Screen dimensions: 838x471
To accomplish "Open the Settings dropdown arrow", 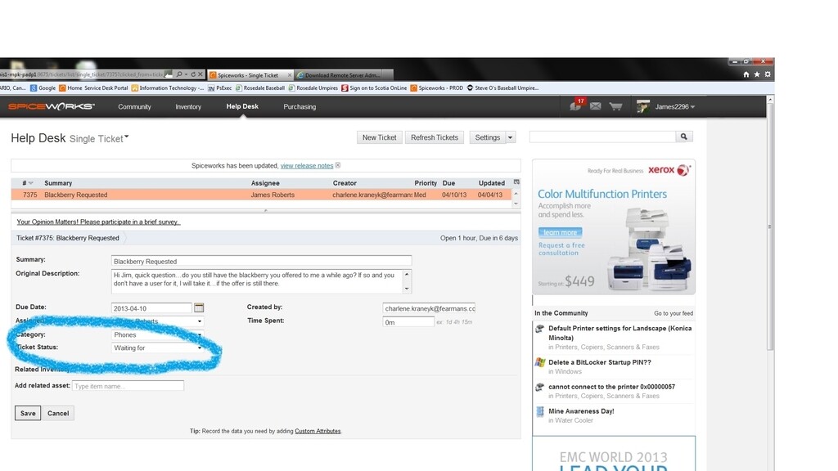I will (x=509, y=137).
